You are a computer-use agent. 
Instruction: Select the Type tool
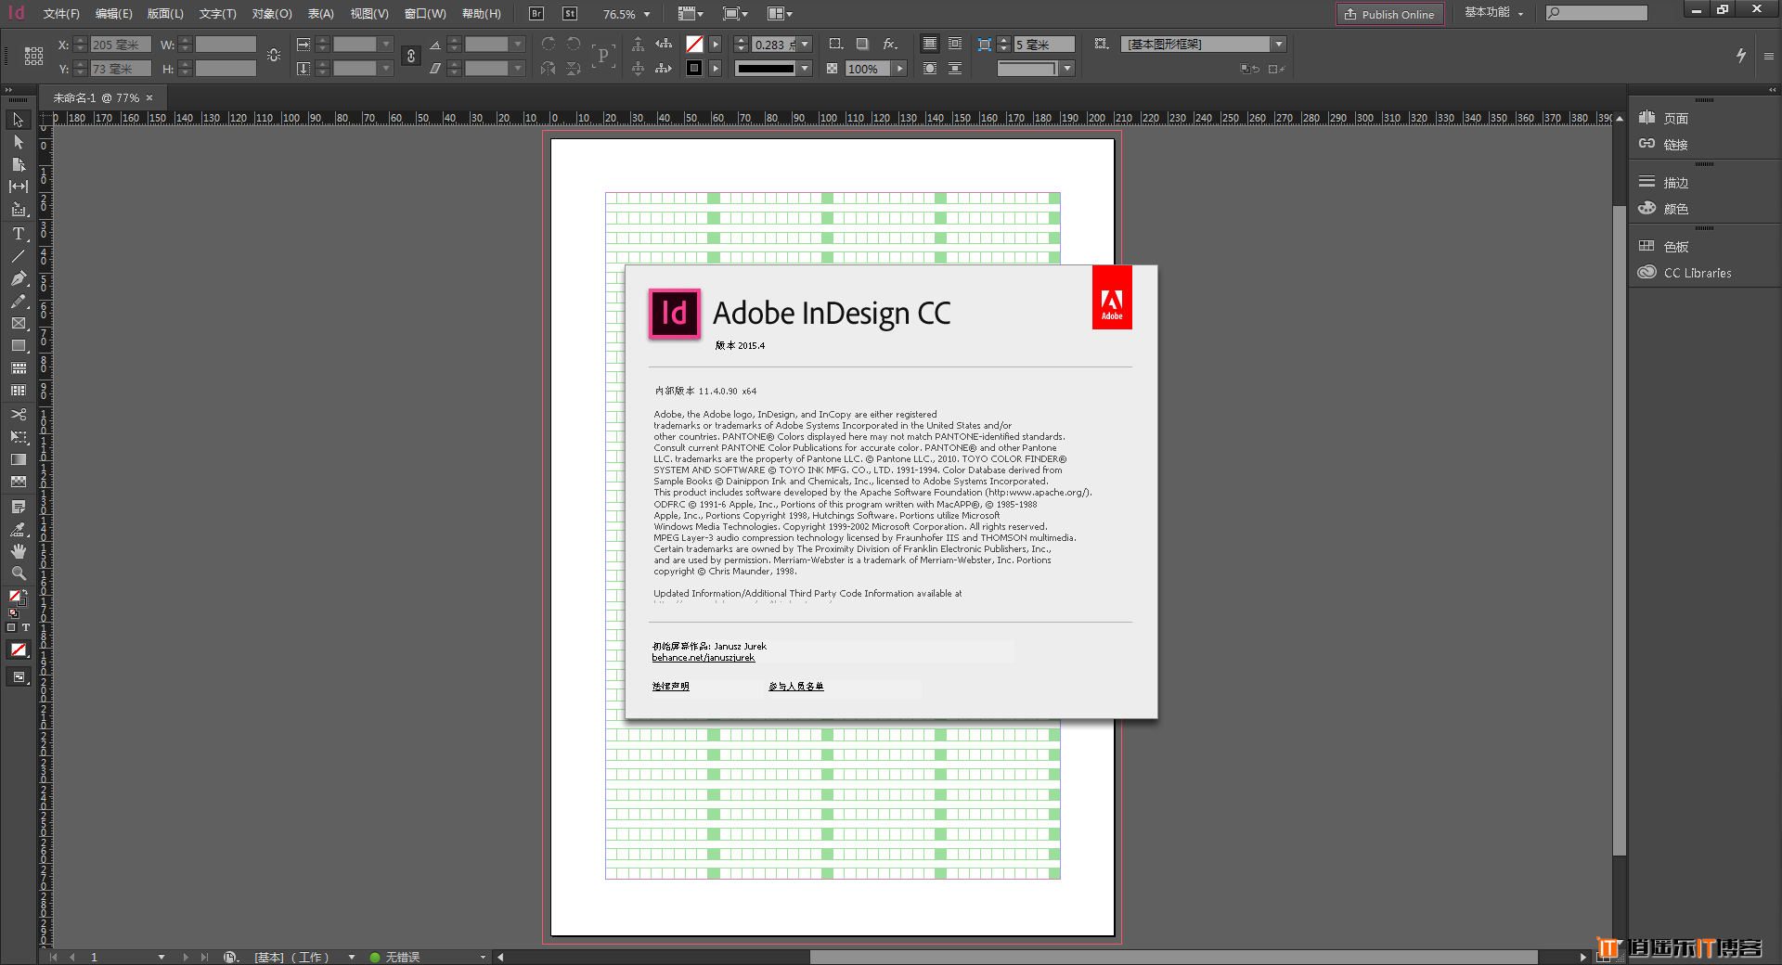pos(18,234)
